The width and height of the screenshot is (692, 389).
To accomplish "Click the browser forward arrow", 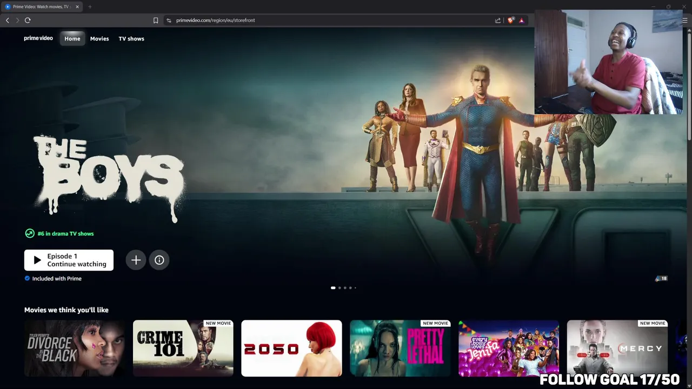I will [x=17, y=20].
